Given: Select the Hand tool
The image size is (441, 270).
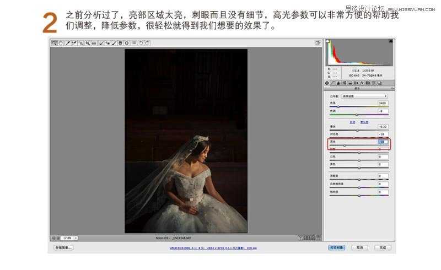Looking at the screenshot, I should pos(60,43).
